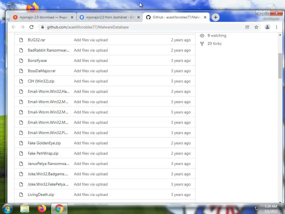The width and height of the screenshot is (285, 214).
Task: Reload the page with the refresh icon
Action: click(x=31, y=27)
